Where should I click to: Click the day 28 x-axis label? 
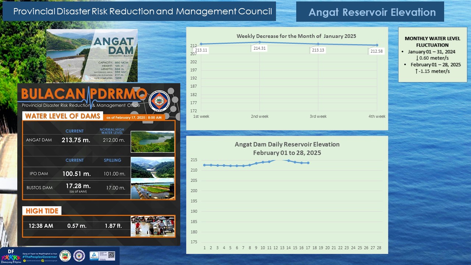379,248
